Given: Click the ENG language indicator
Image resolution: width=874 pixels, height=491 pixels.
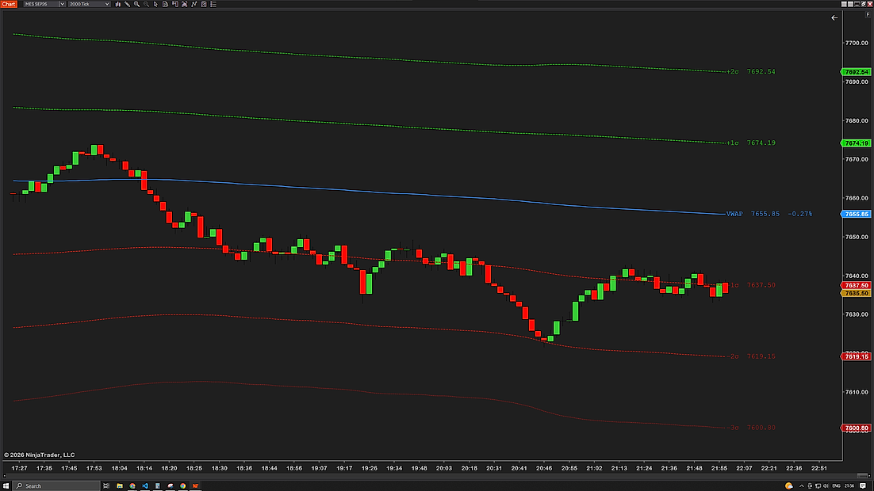Looking at the screenshot, I should [x=836, y=486].
